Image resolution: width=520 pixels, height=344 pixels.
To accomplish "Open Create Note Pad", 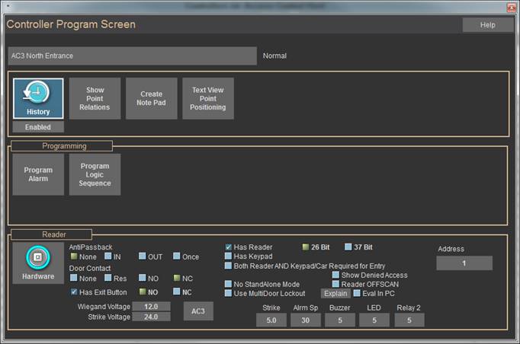I will click(x=151, y=98).
